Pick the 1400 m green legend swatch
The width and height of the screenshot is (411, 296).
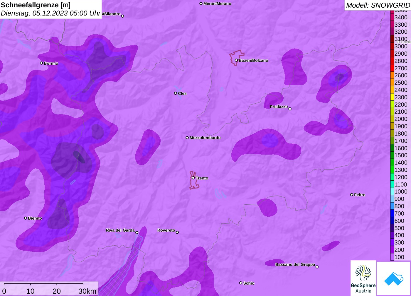[x=392, y=162]
